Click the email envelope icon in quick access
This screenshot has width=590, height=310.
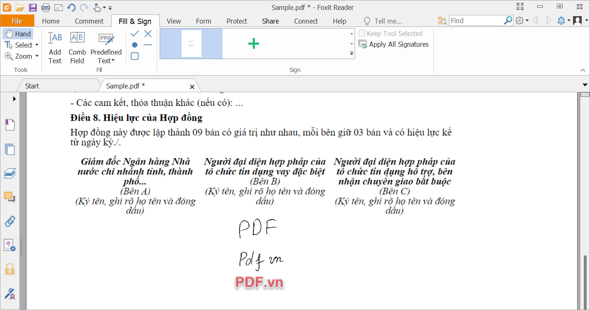(58, 7)
